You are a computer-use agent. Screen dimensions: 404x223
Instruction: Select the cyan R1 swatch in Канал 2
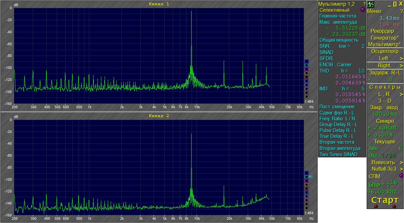(307, 177)
